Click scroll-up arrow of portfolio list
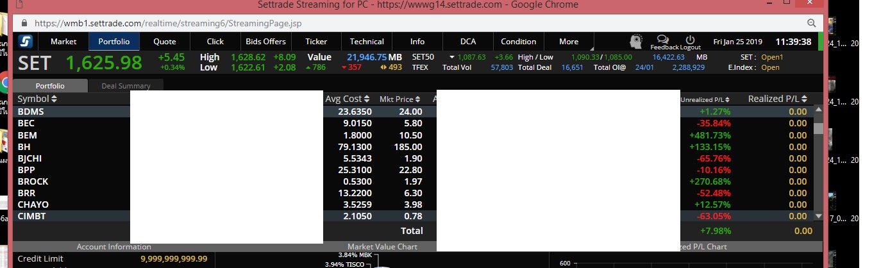This screenshot has height=268, width=881. pos(818,110)
